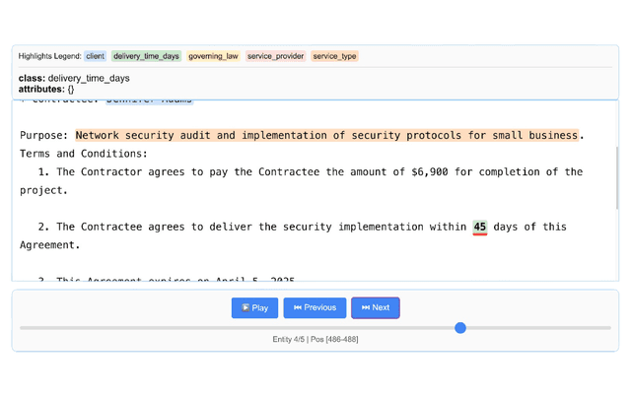Click the slider track's left end
This screenshot has height=396, width=631.
pos(24,328)
